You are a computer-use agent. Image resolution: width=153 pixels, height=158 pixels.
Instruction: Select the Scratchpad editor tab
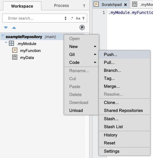[111, 4]
